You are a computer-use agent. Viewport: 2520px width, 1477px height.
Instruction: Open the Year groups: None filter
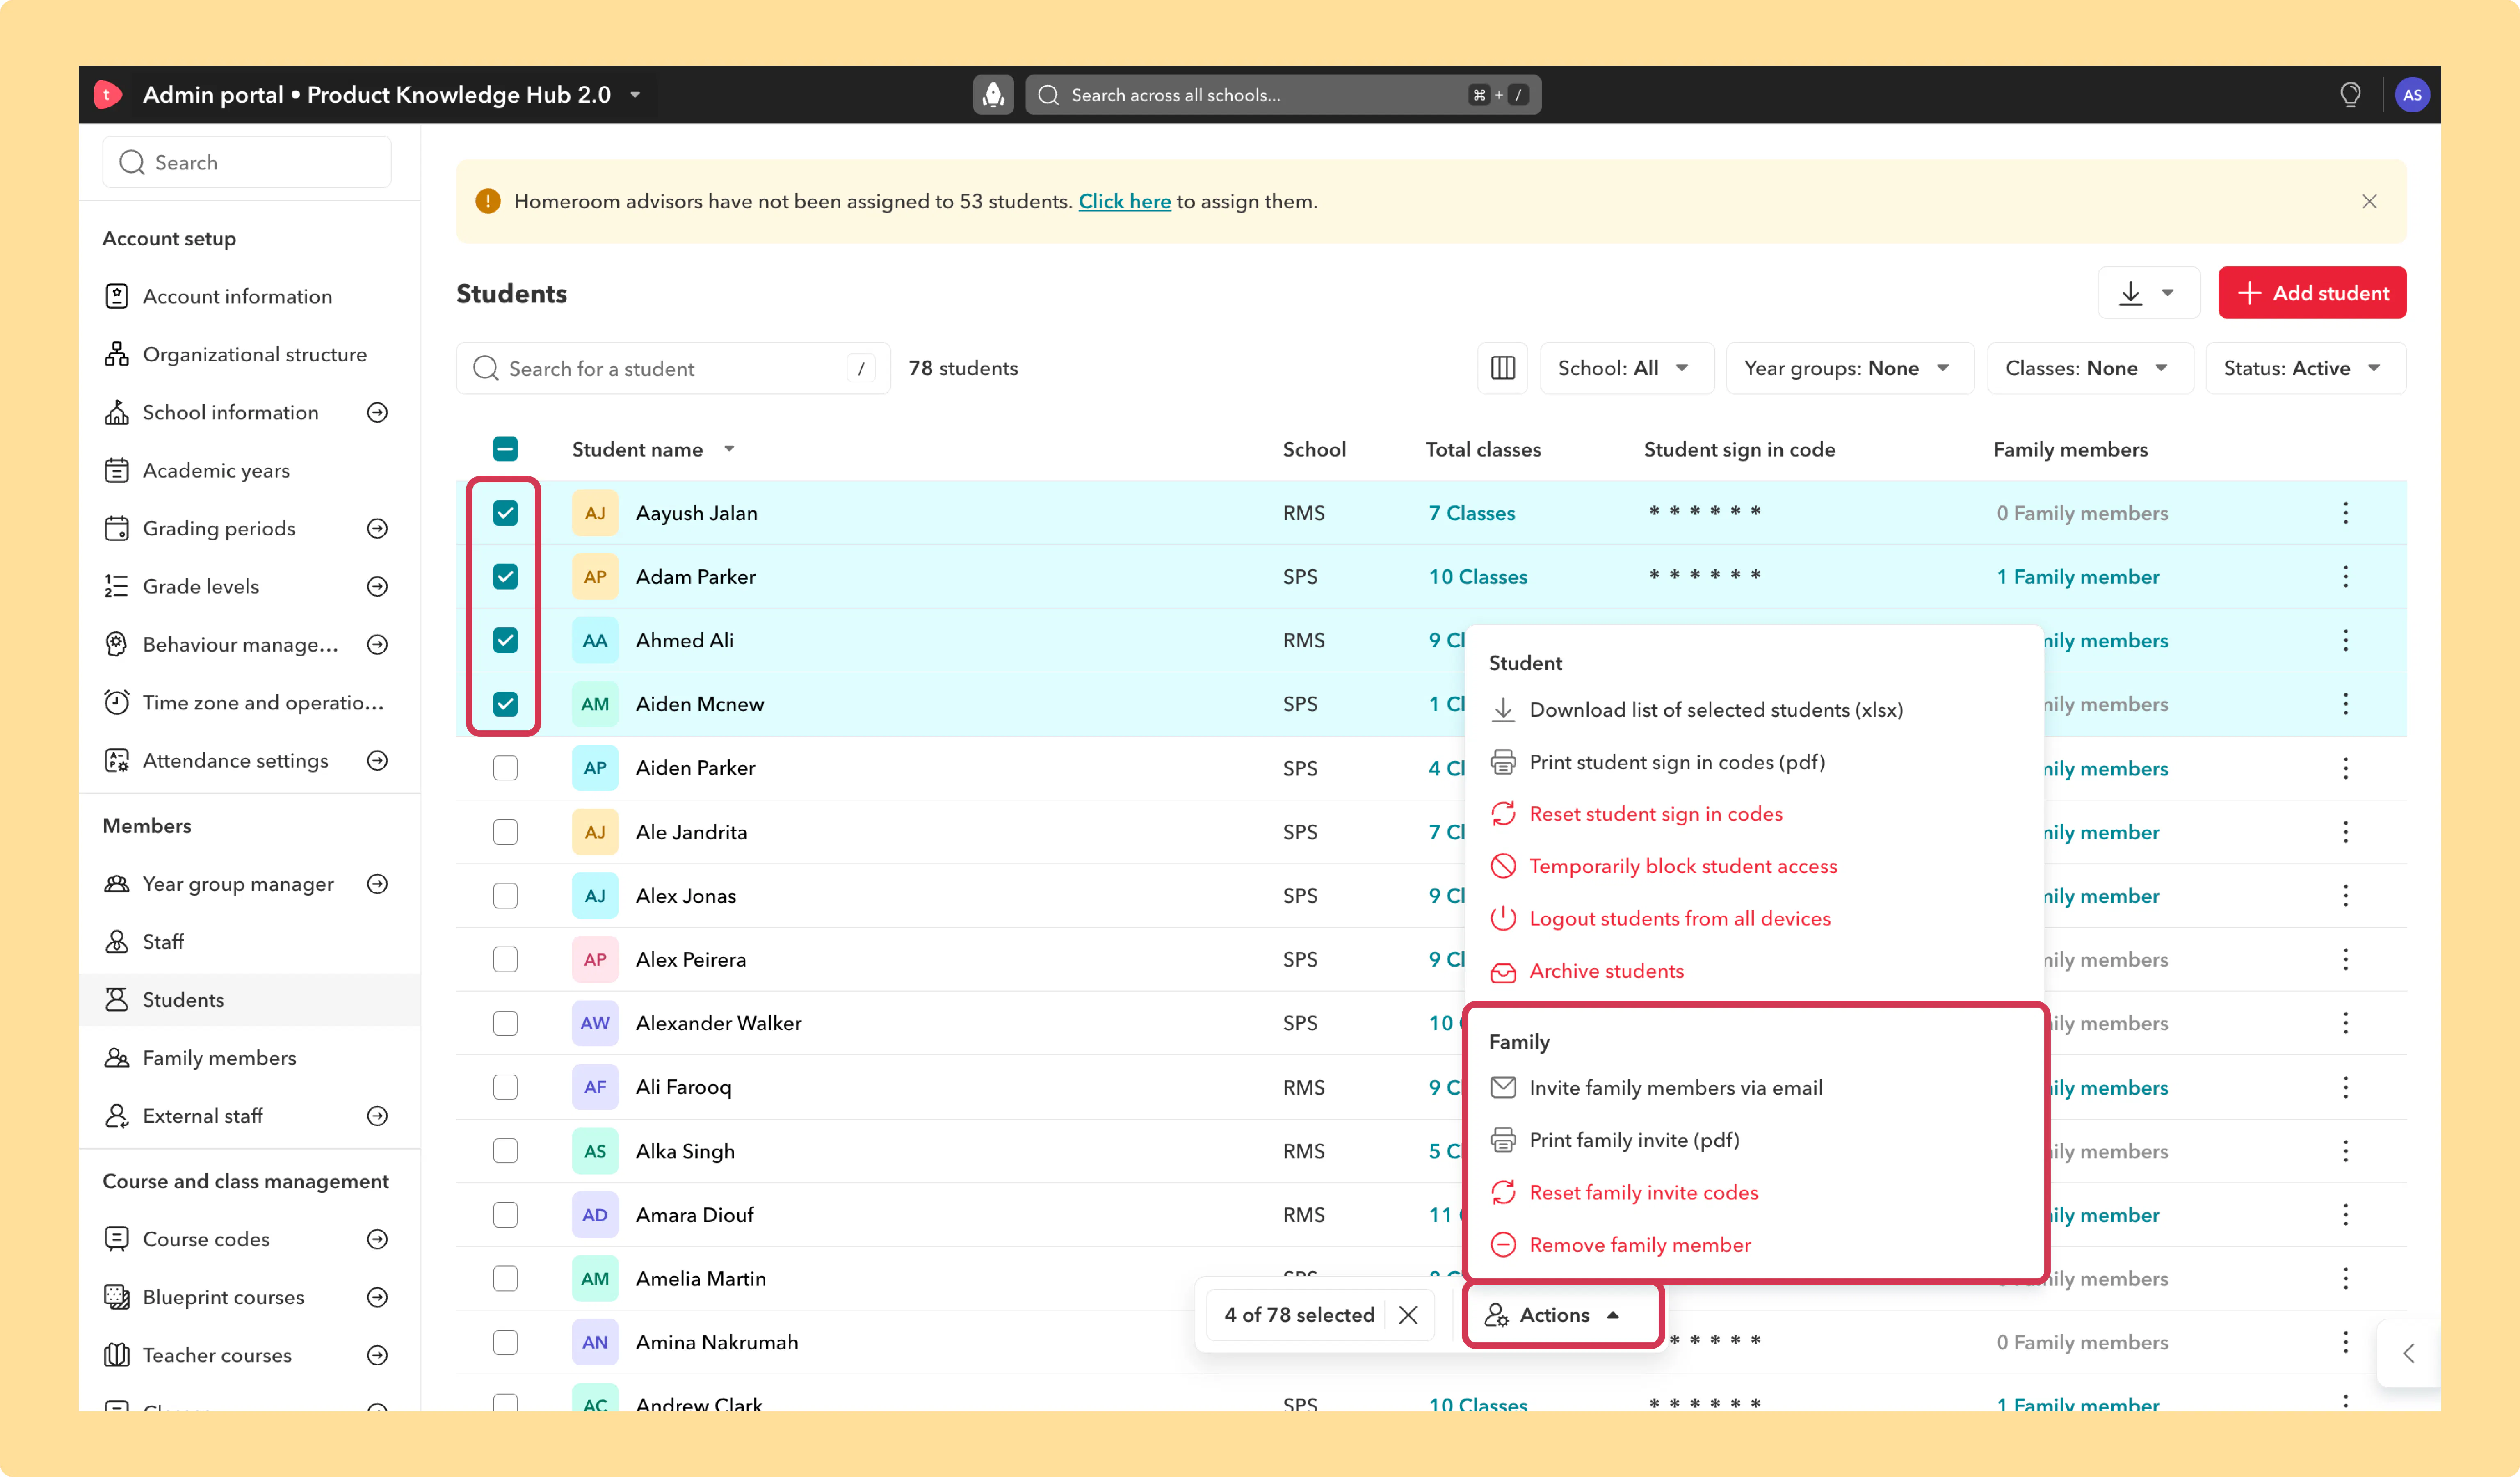[x=1849, y=368]
